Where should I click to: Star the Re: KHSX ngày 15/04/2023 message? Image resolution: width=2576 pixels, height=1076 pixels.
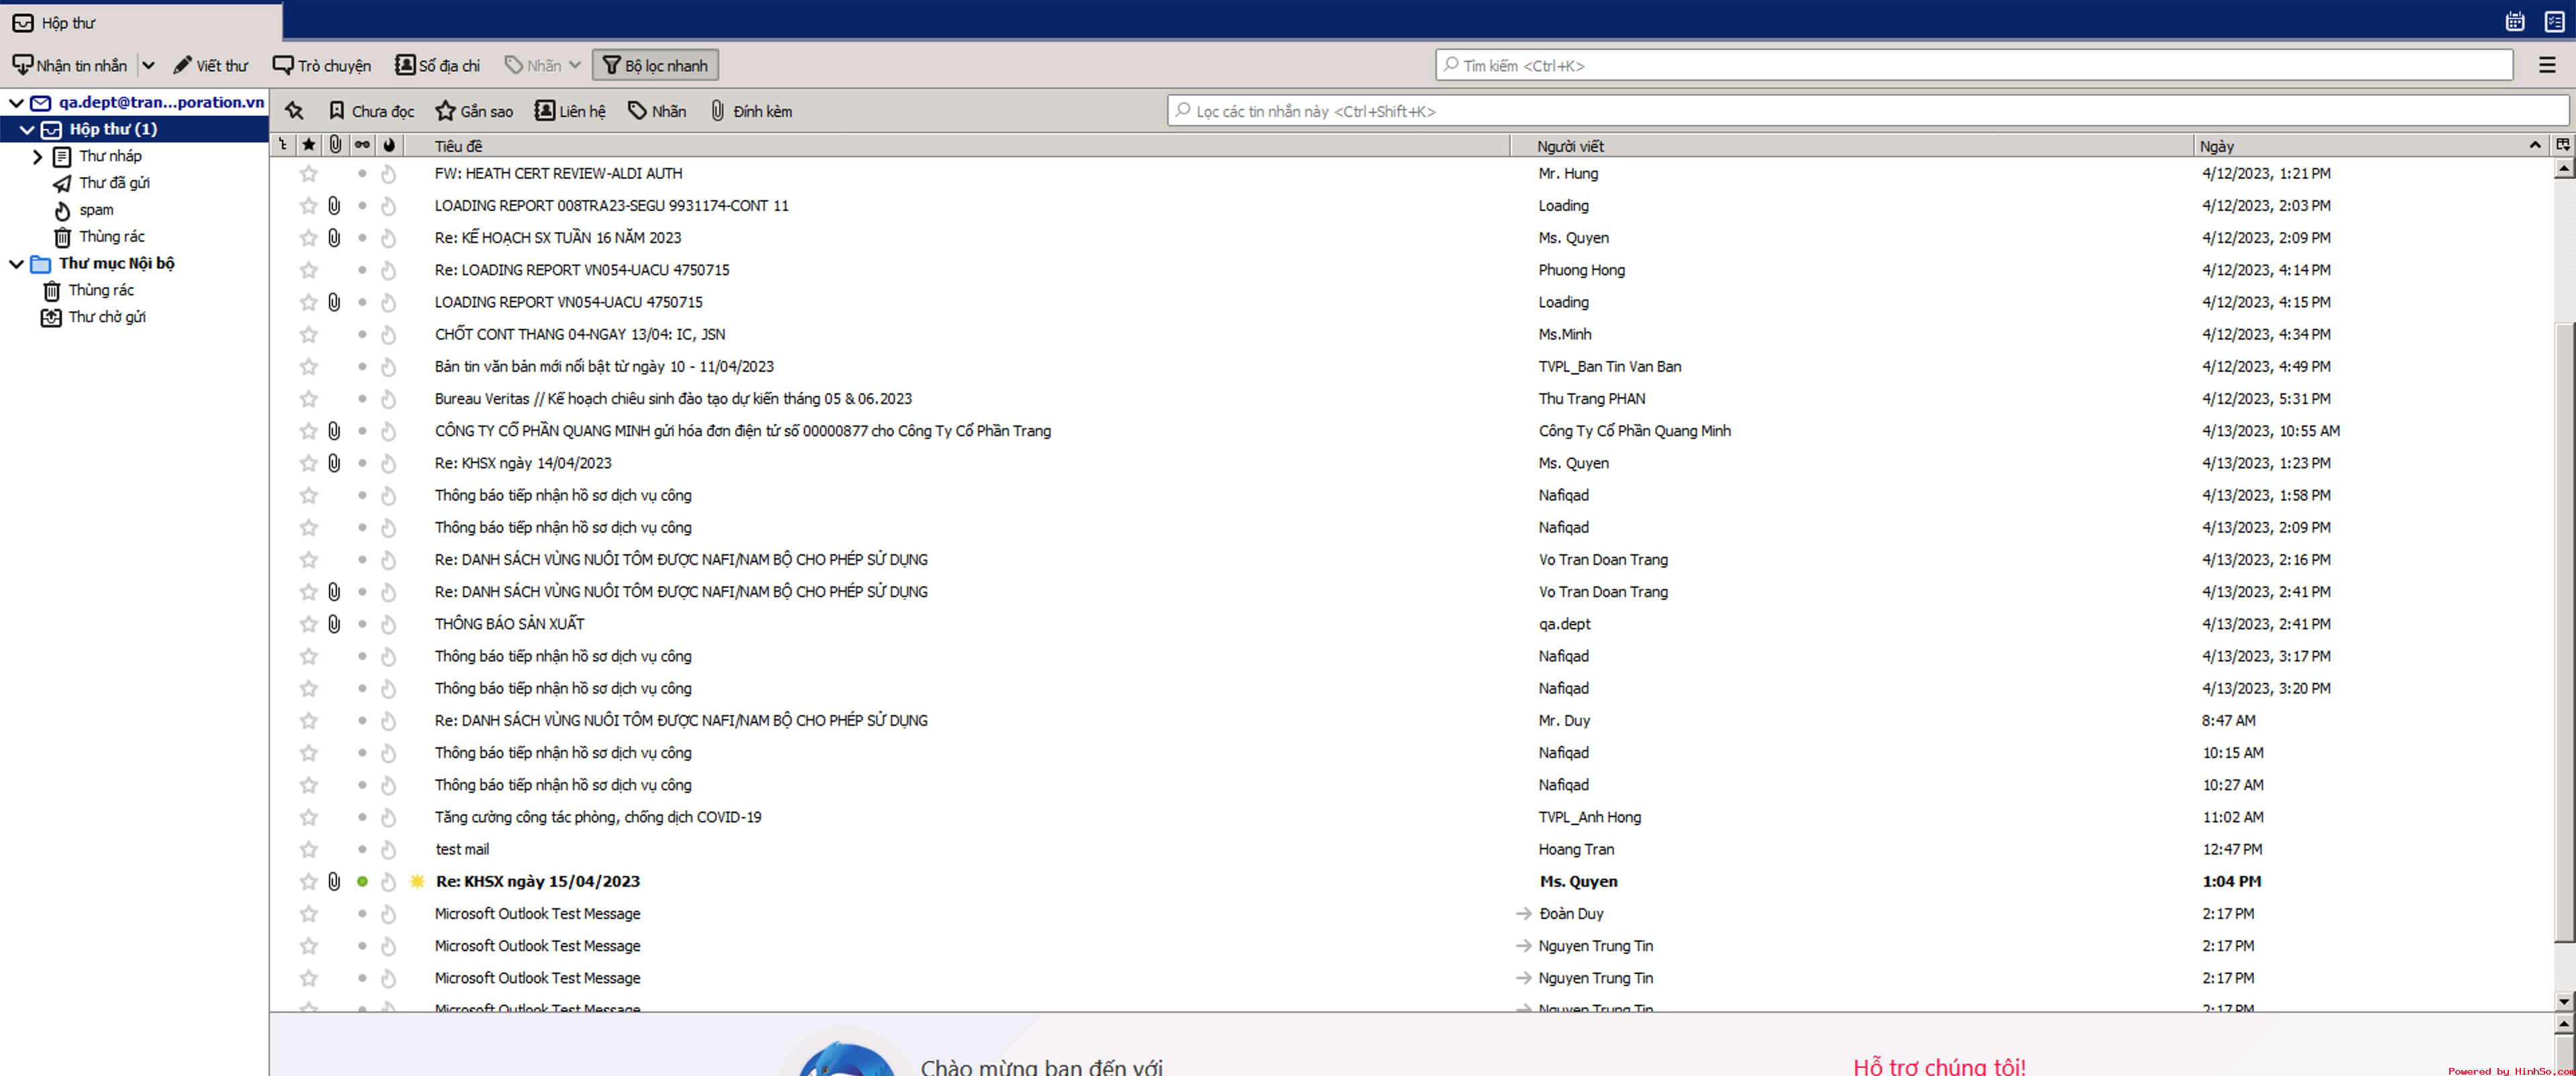pyautogui.click(x=308, y=881)
